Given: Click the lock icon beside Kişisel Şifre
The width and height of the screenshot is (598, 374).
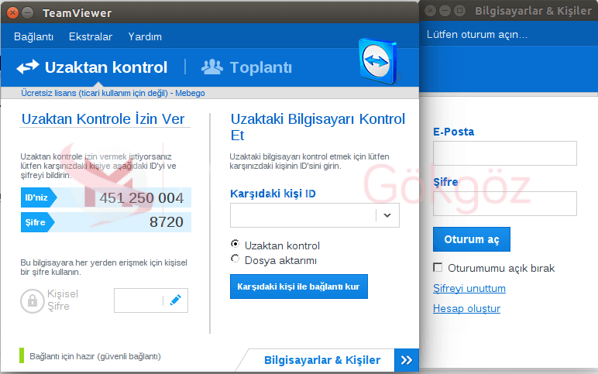Looking at the screenshot, I should 33,300.
